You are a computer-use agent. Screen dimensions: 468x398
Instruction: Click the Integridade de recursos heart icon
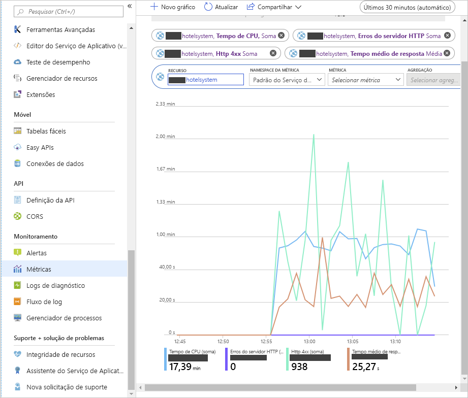18,354
